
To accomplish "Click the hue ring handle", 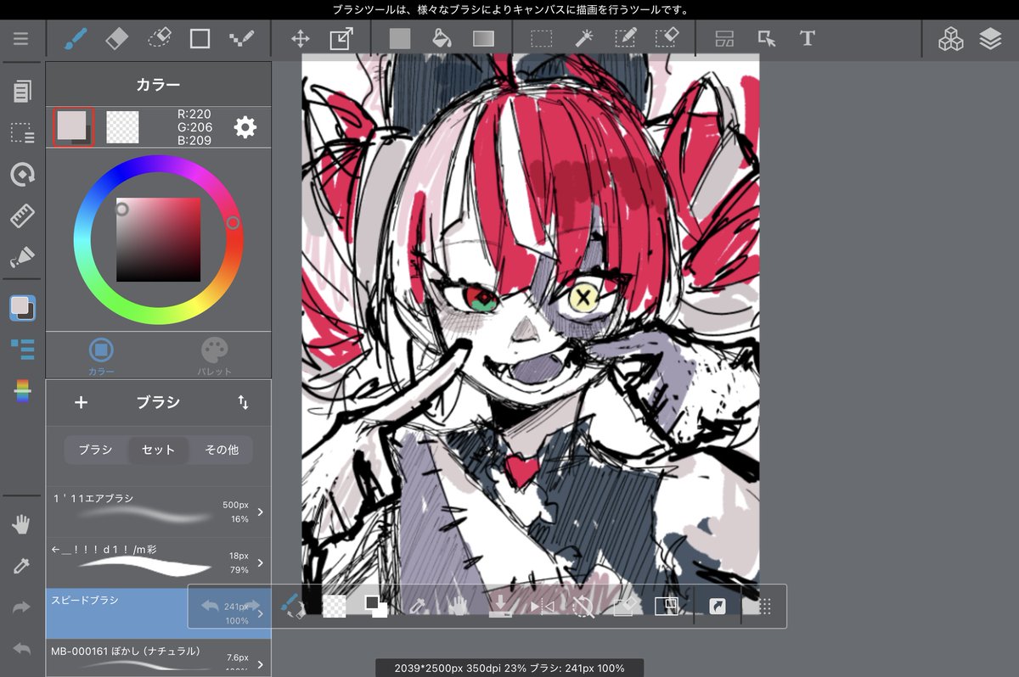I will [233, 222].
